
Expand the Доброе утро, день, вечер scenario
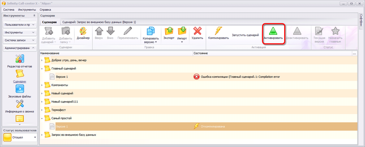click(x=42, y=60)
